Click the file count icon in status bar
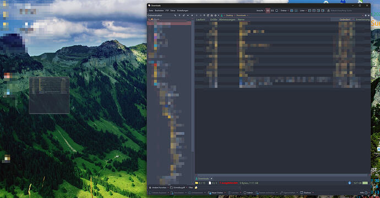The height and width of the screenshot is (198, 380). [x=210, y=183]
